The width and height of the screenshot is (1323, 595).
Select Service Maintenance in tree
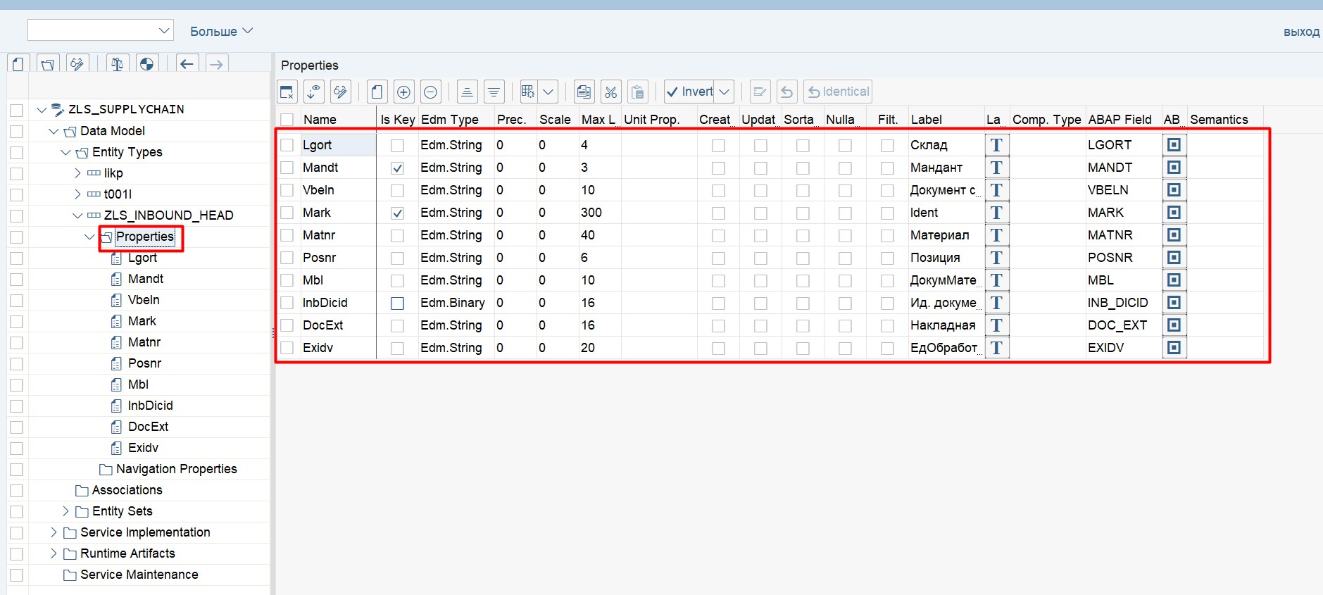(139, 575)
